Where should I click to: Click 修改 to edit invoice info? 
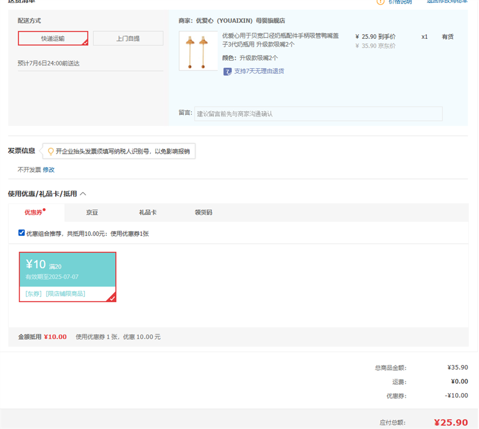pyautogui.click(x=48, y=169)
